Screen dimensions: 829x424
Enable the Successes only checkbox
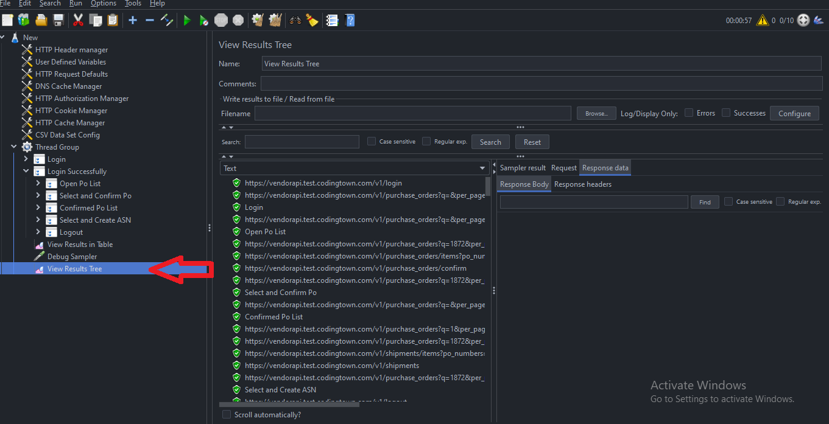point(726,113)
